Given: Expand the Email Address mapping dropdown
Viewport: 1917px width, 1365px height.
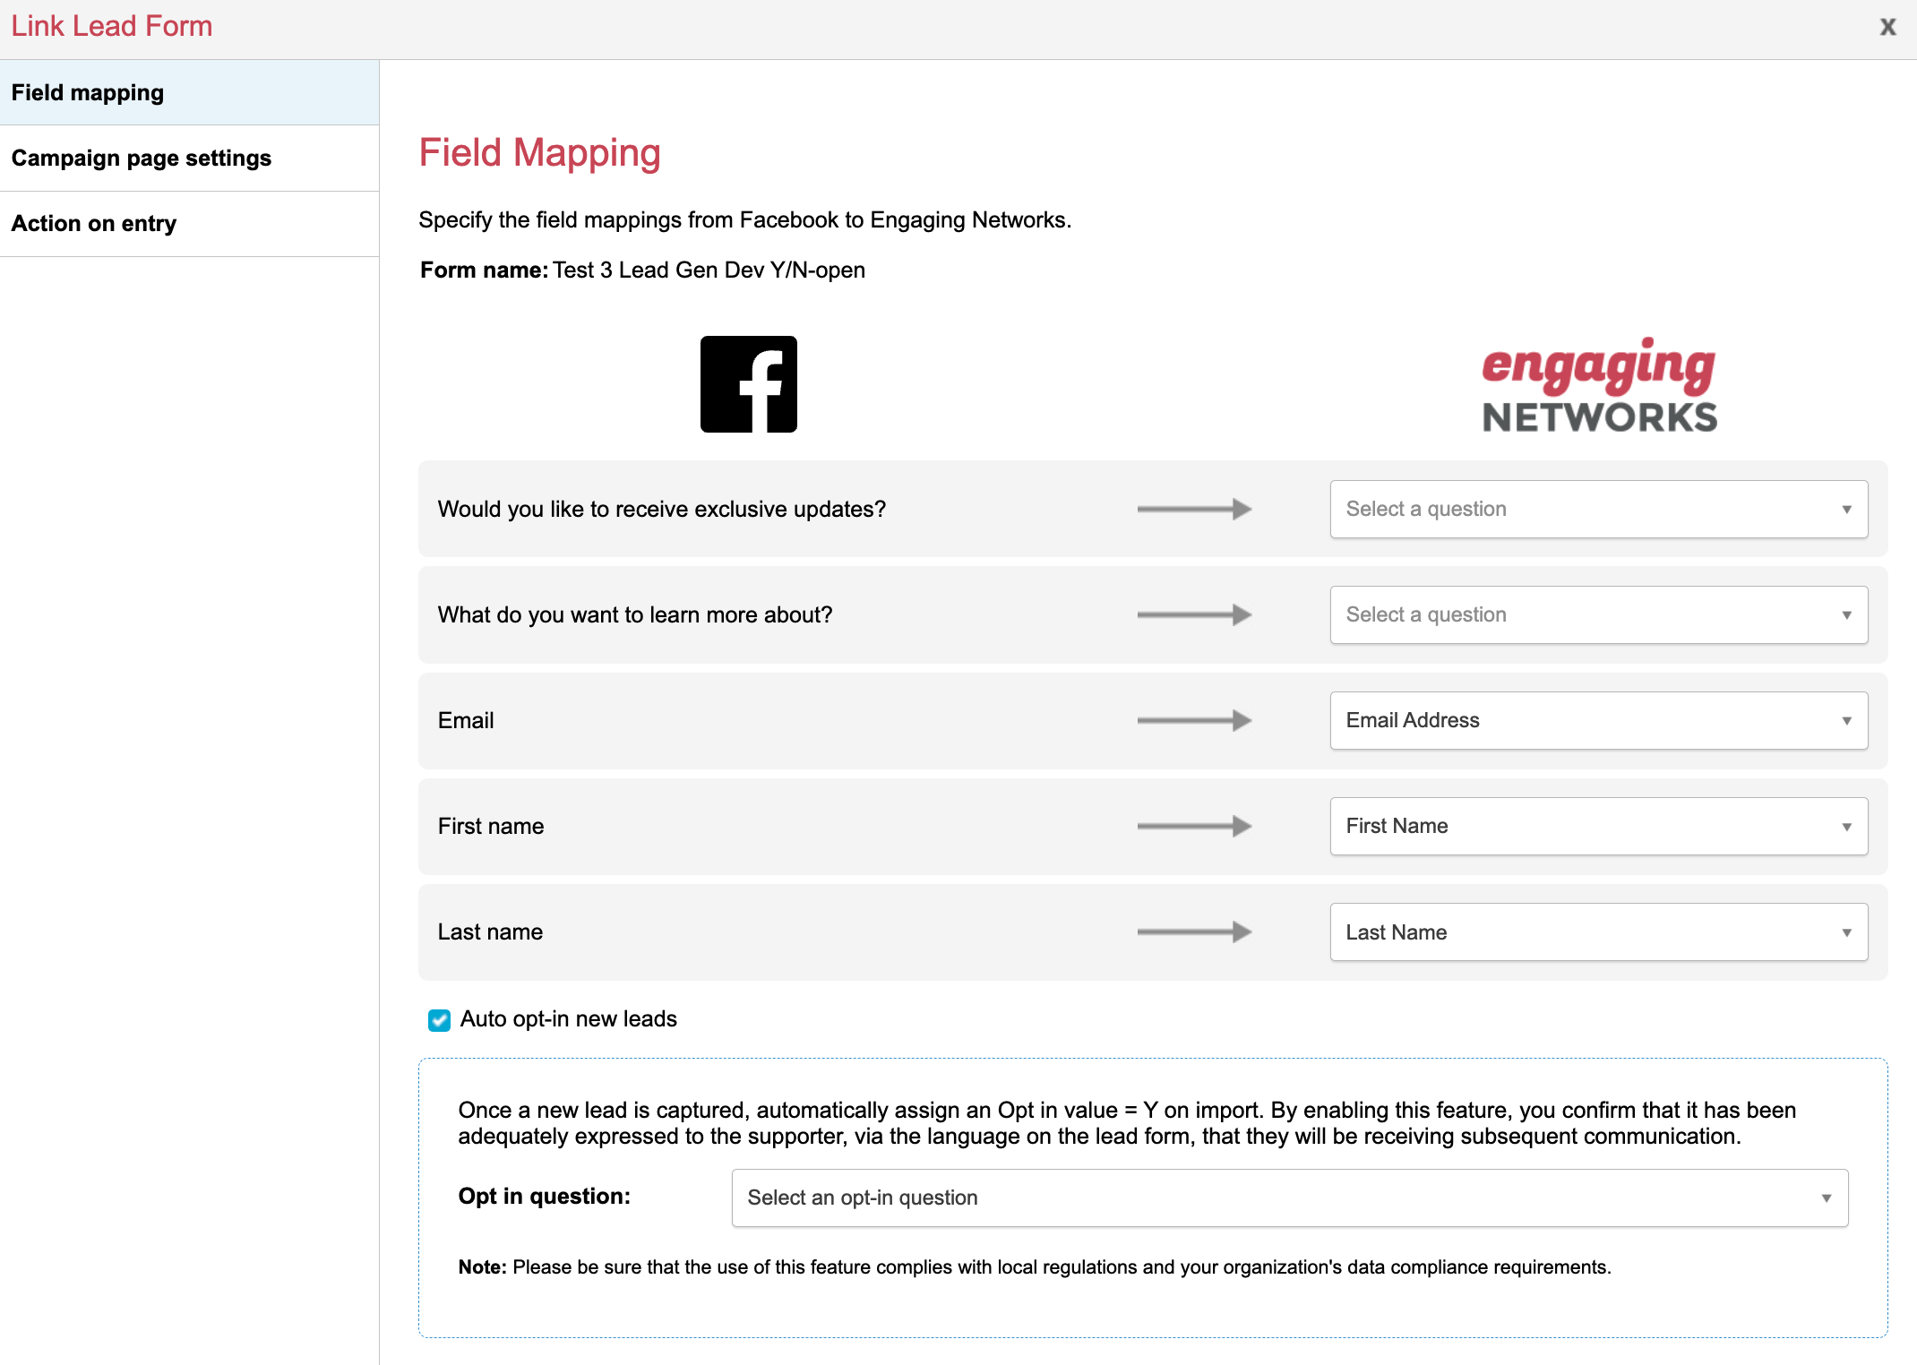Looking at the screenshot, I should pyautogui.click(x=1598, y=720).
